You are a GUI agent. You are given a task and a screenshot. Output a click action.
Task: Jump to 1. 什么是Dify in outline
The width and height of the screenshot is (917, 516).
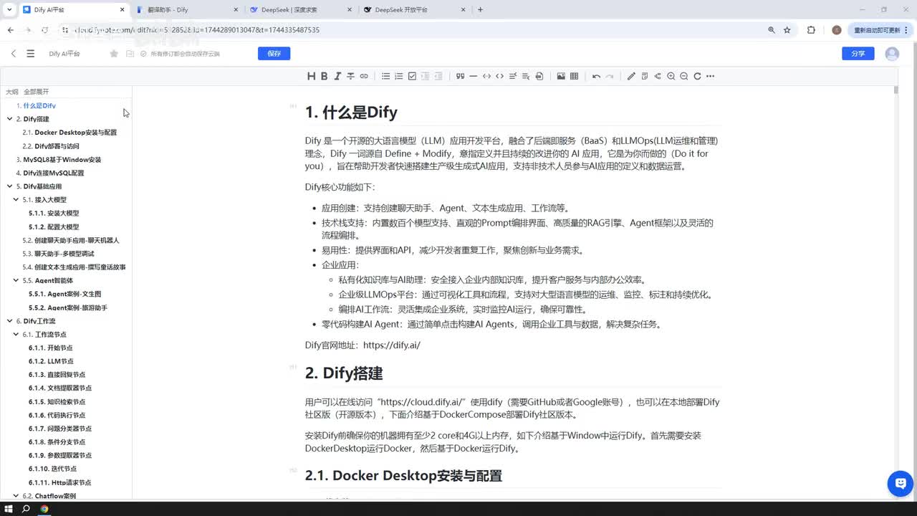tap(36, 105)
